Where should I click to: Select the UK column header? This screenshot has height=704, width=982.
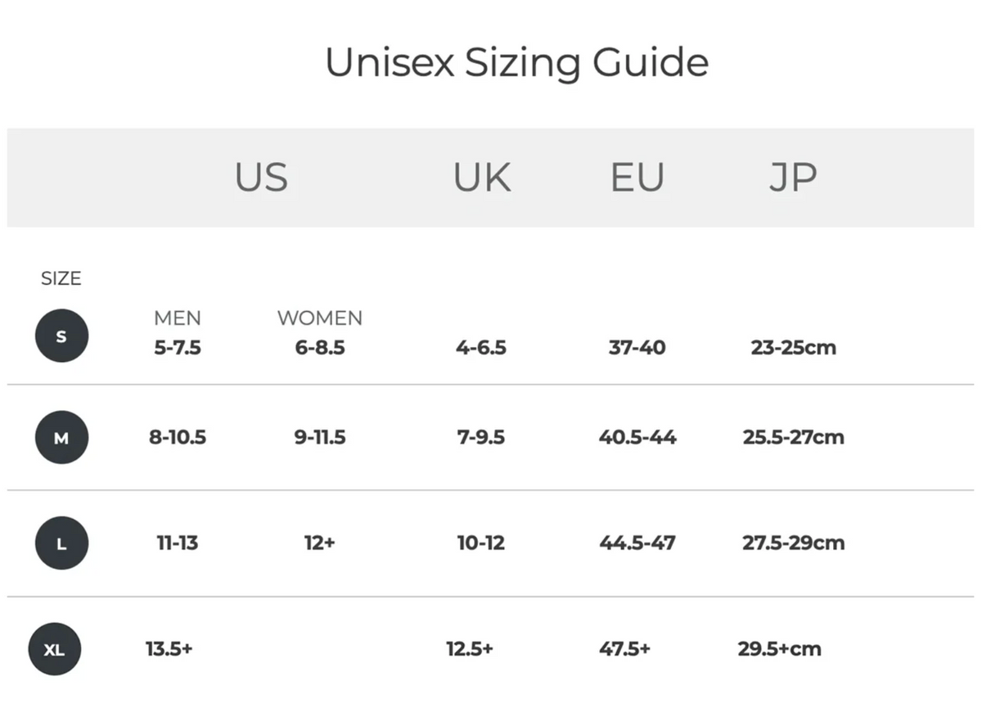tap(482, 178)
